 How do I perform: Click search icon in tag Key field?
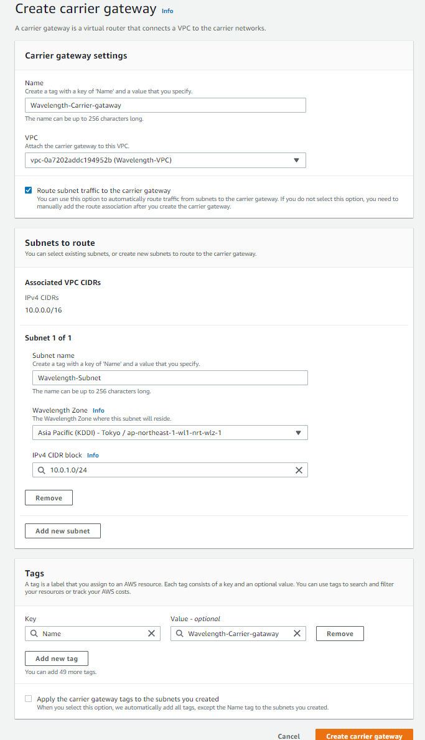click(34, 634)
